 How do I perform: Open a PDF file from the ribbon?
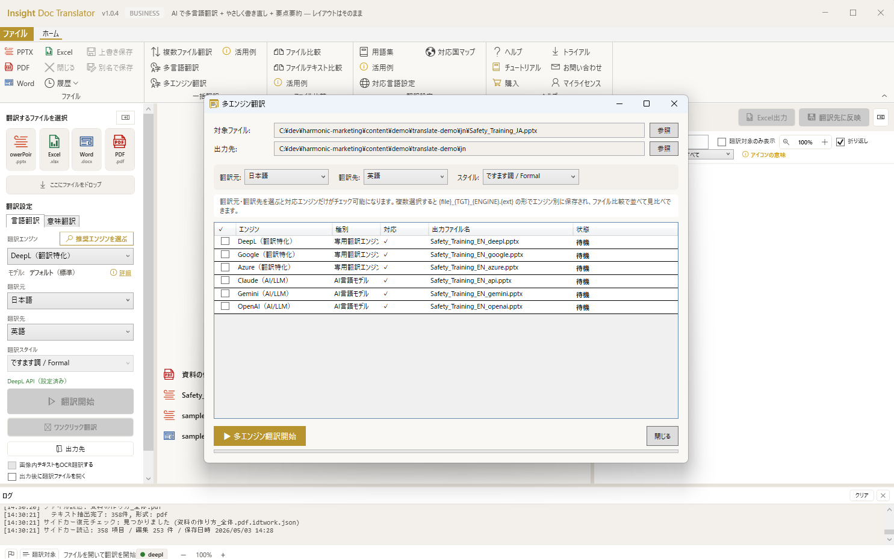click(17, 67)
